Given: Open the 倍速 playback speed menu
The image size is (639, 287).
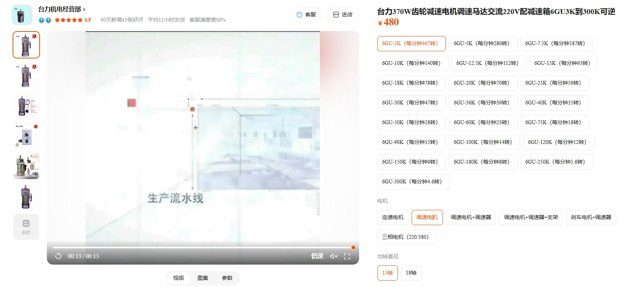Looking at the screenshot, I should pos(317,256).
